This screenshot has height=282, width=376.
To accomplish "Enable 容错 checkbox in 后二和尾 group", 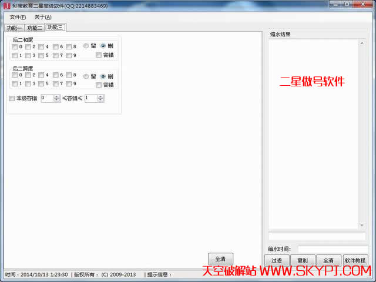I will coord(99,55).
